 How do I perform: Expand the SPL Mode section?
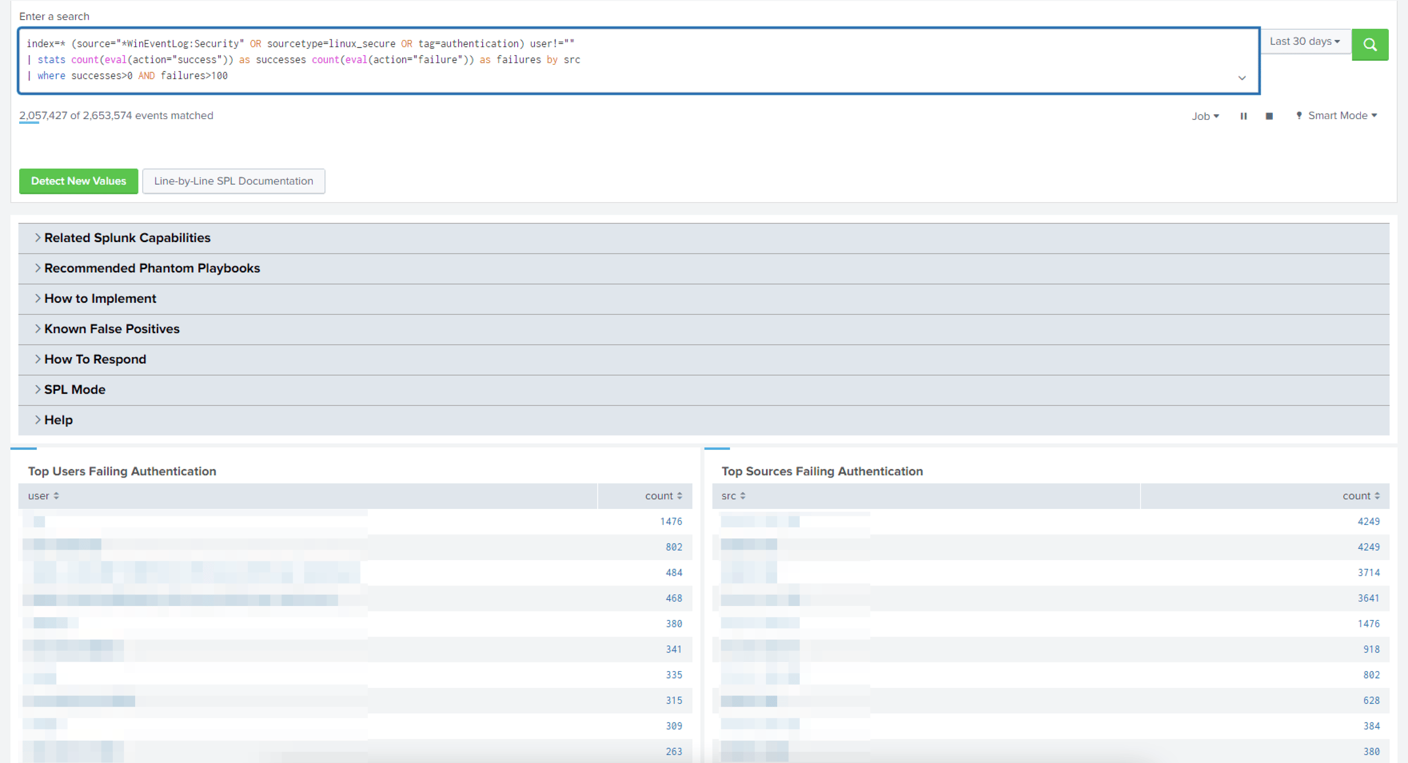pyautogui.click(x=74, y=389)
